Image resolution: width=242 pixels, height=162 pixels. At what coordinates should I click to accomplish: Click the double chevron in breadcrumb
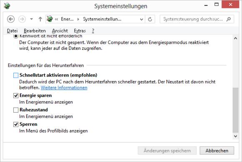pos(56,20)
